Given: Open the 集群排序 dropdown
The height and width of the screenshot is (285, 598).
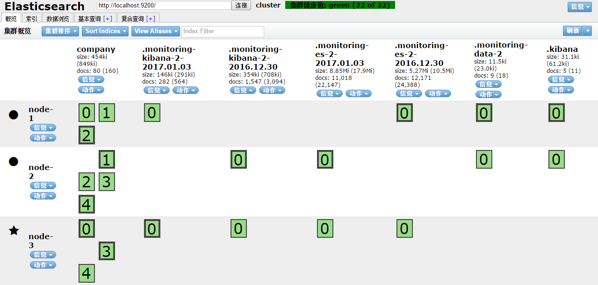Looking at the screenshot, I should point(60,31).
